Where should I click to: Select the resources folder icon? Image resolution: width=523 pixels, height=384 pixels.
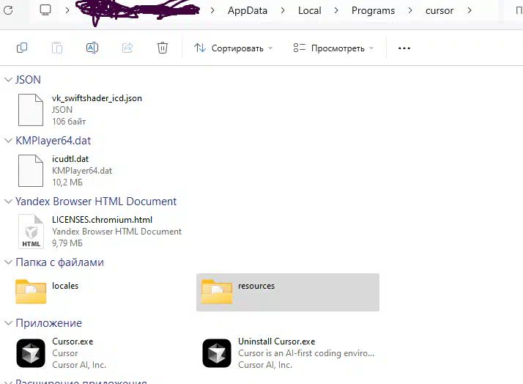click(x=217, y=292)
